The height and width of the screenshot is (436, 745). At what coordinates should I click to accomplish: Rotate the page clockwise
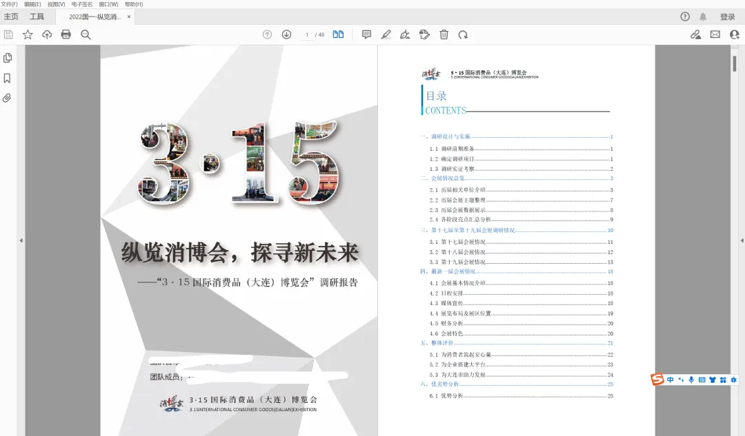point(463,34)
